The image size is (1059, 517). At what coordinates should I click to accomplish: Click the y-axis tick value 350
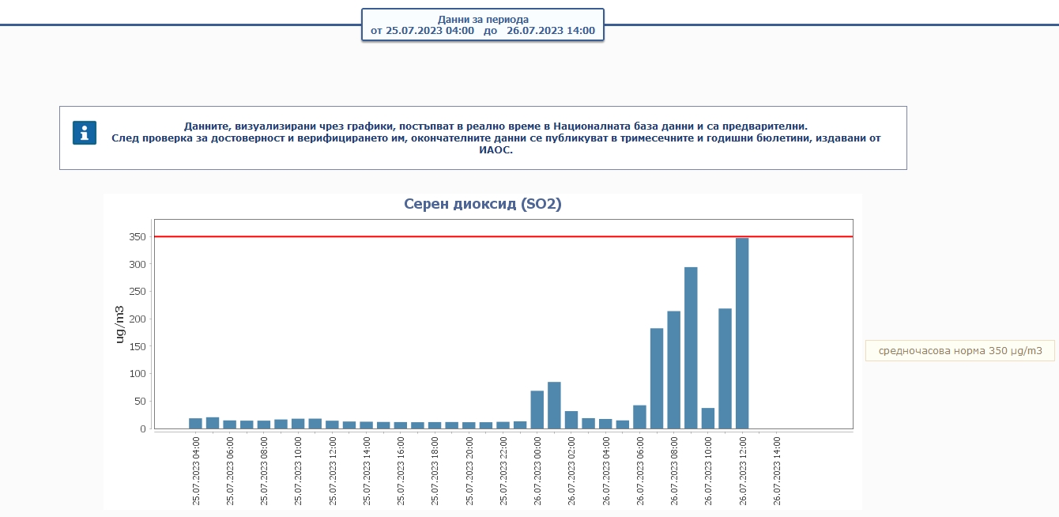pos(137,237)
